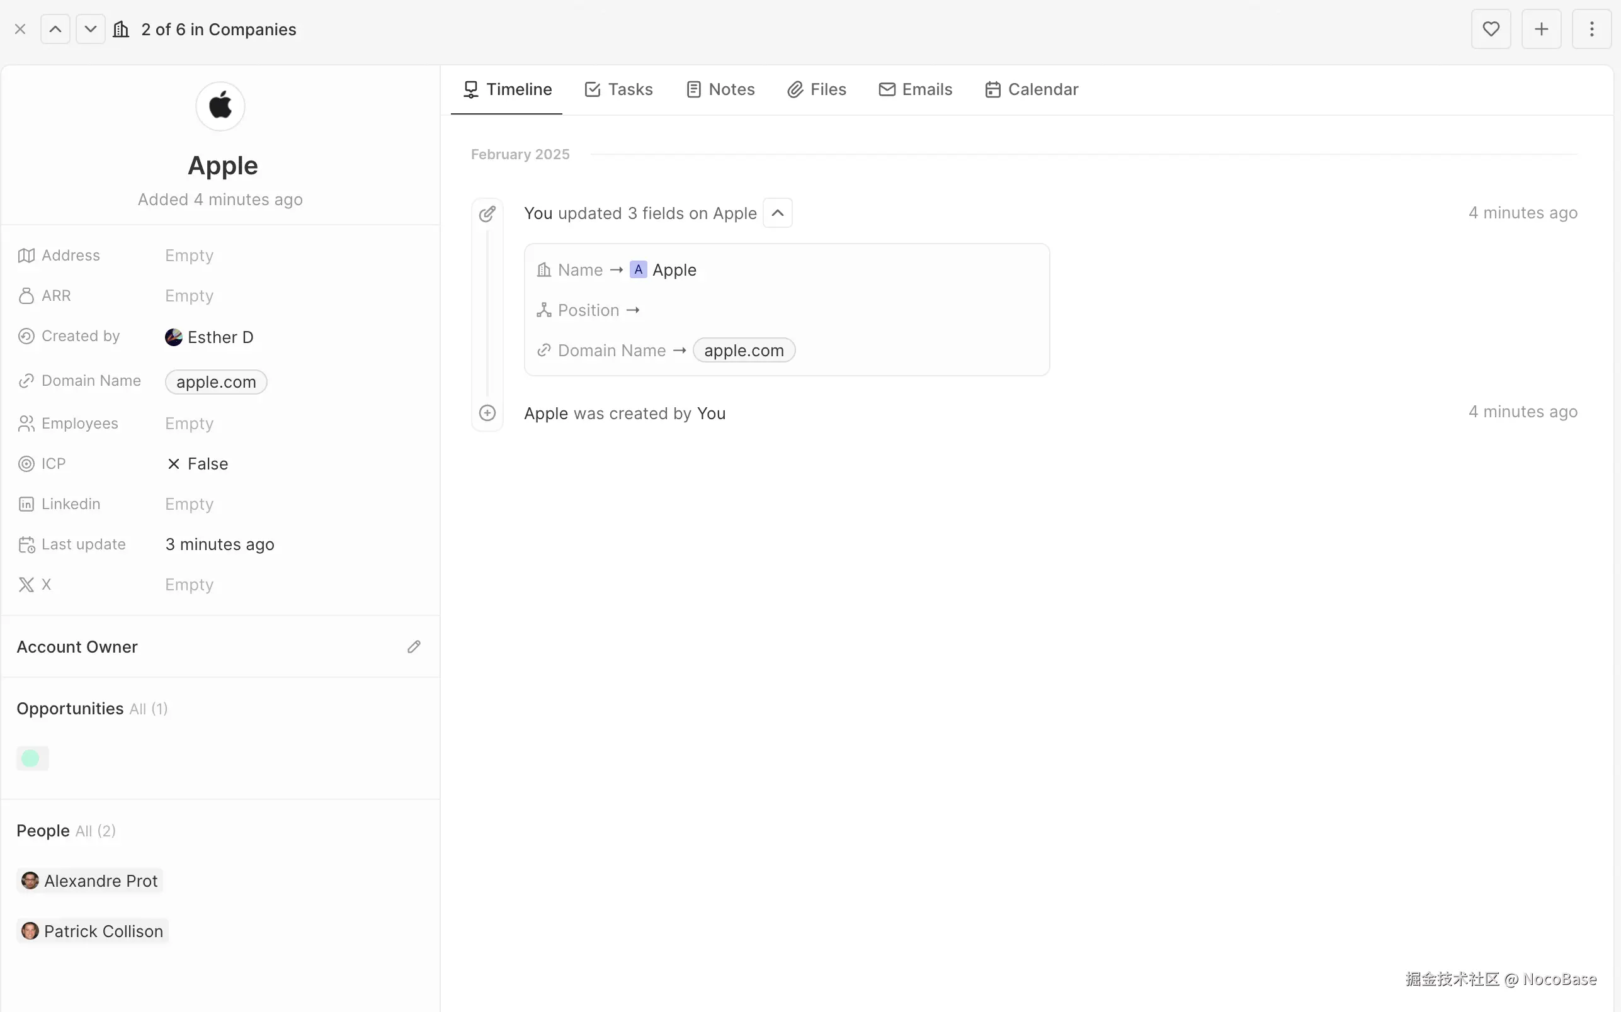Click the X field Empty value

(190, 584)
